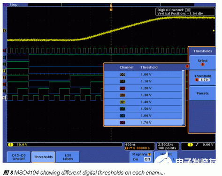Viewport: 222px width, 176px height.
Task: Click the 400ns timebase readout
Action: (130, 145)
